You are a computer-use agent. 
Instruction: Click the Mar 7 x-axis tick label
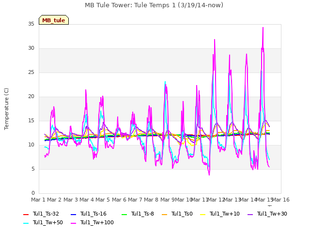(x=135, y=200)
